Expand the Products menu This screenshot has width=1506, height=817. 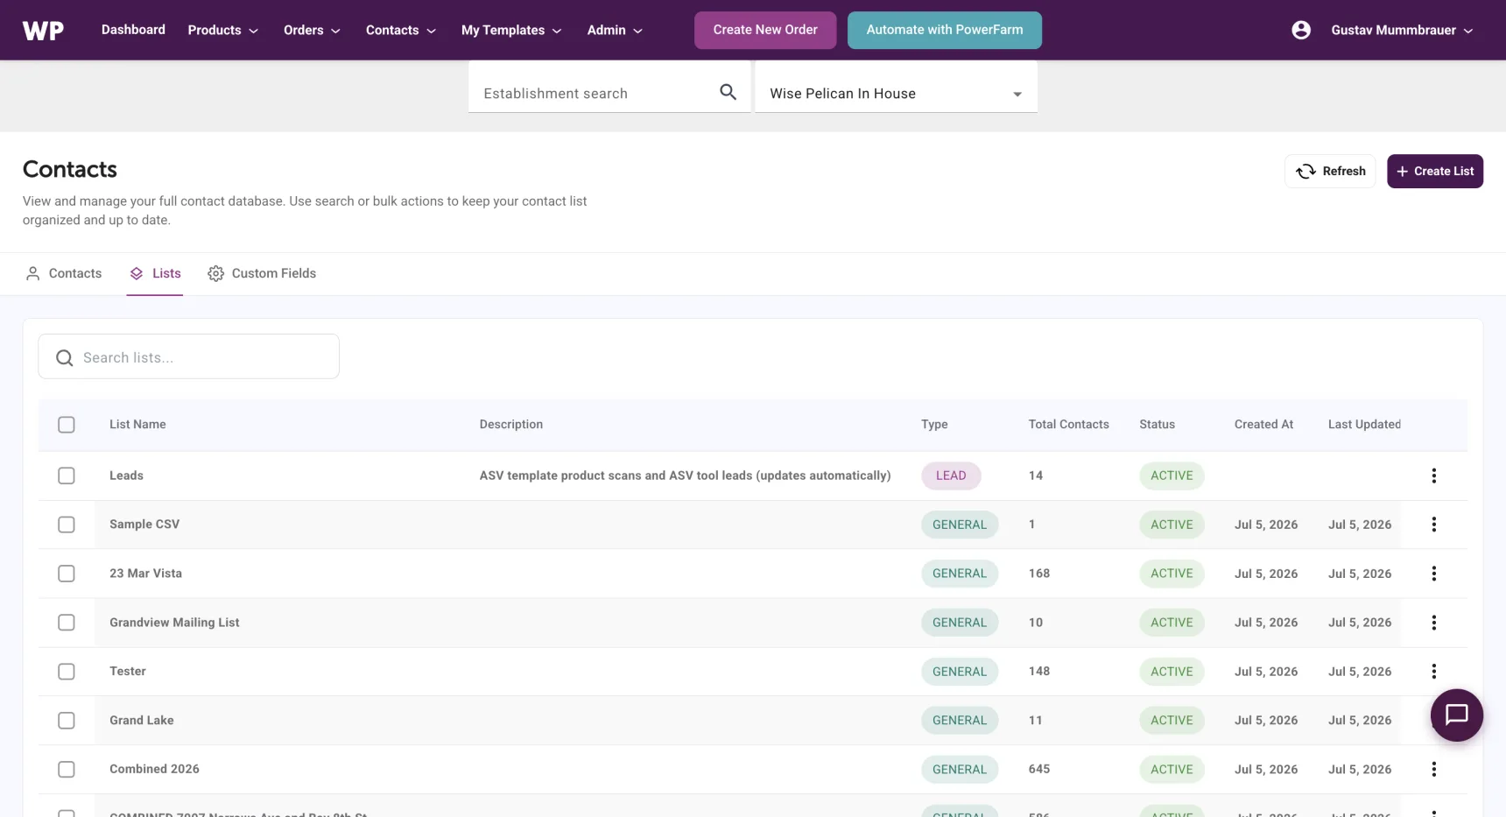click(222, 30)
